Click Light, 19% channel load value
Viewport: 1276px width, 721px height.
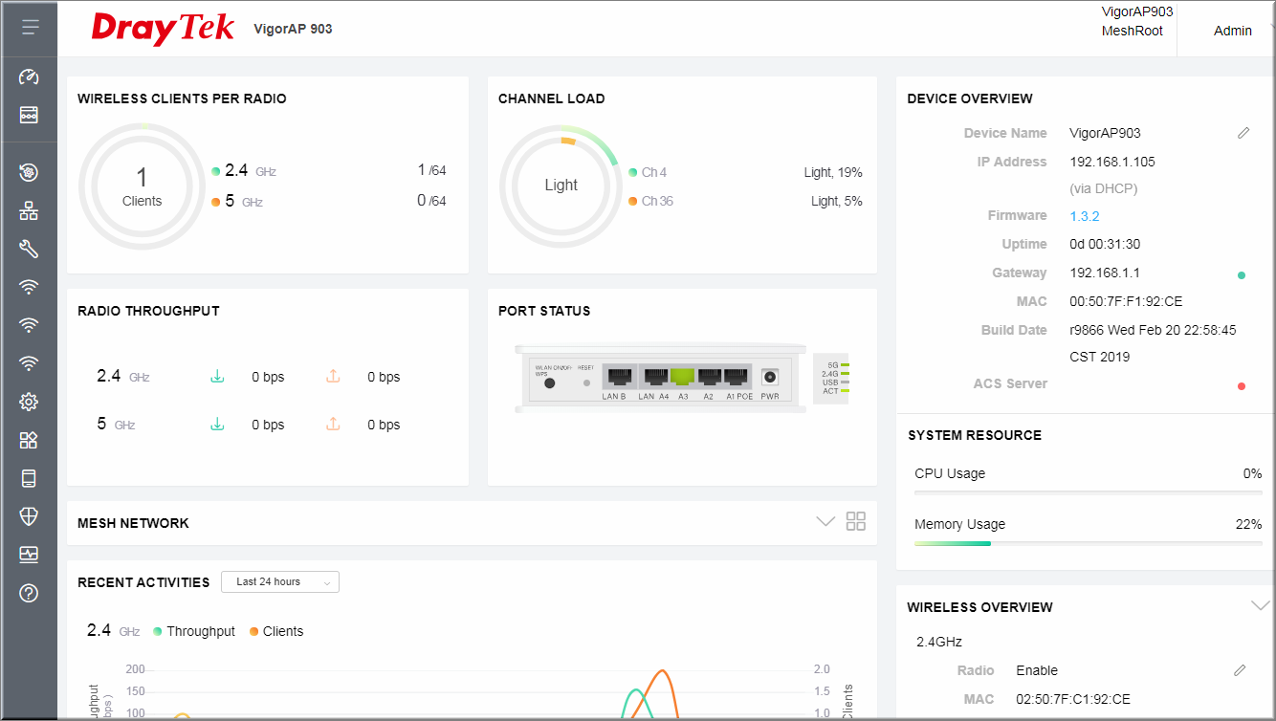point(833,172)
